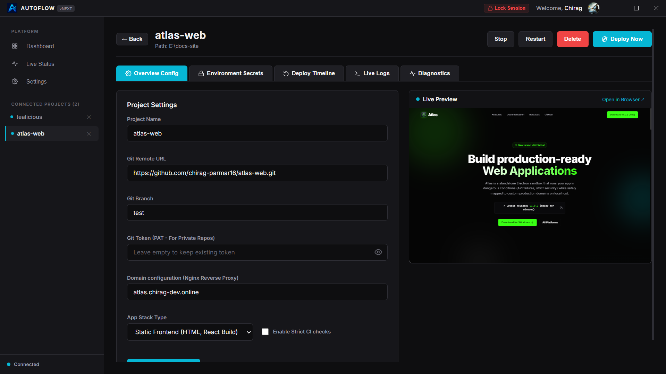
Task: Click Features link in preview nav
Action: pyautogui.click(x=497, y=115)
